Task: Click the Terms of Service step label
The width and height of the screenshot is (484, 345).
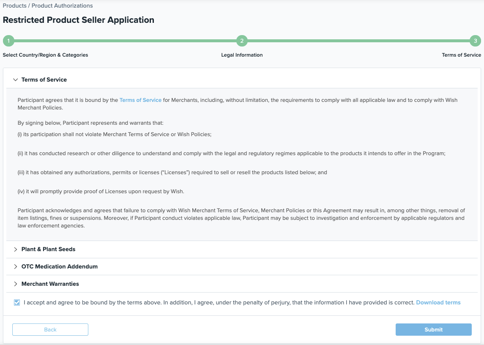Action: click(461, 55)
